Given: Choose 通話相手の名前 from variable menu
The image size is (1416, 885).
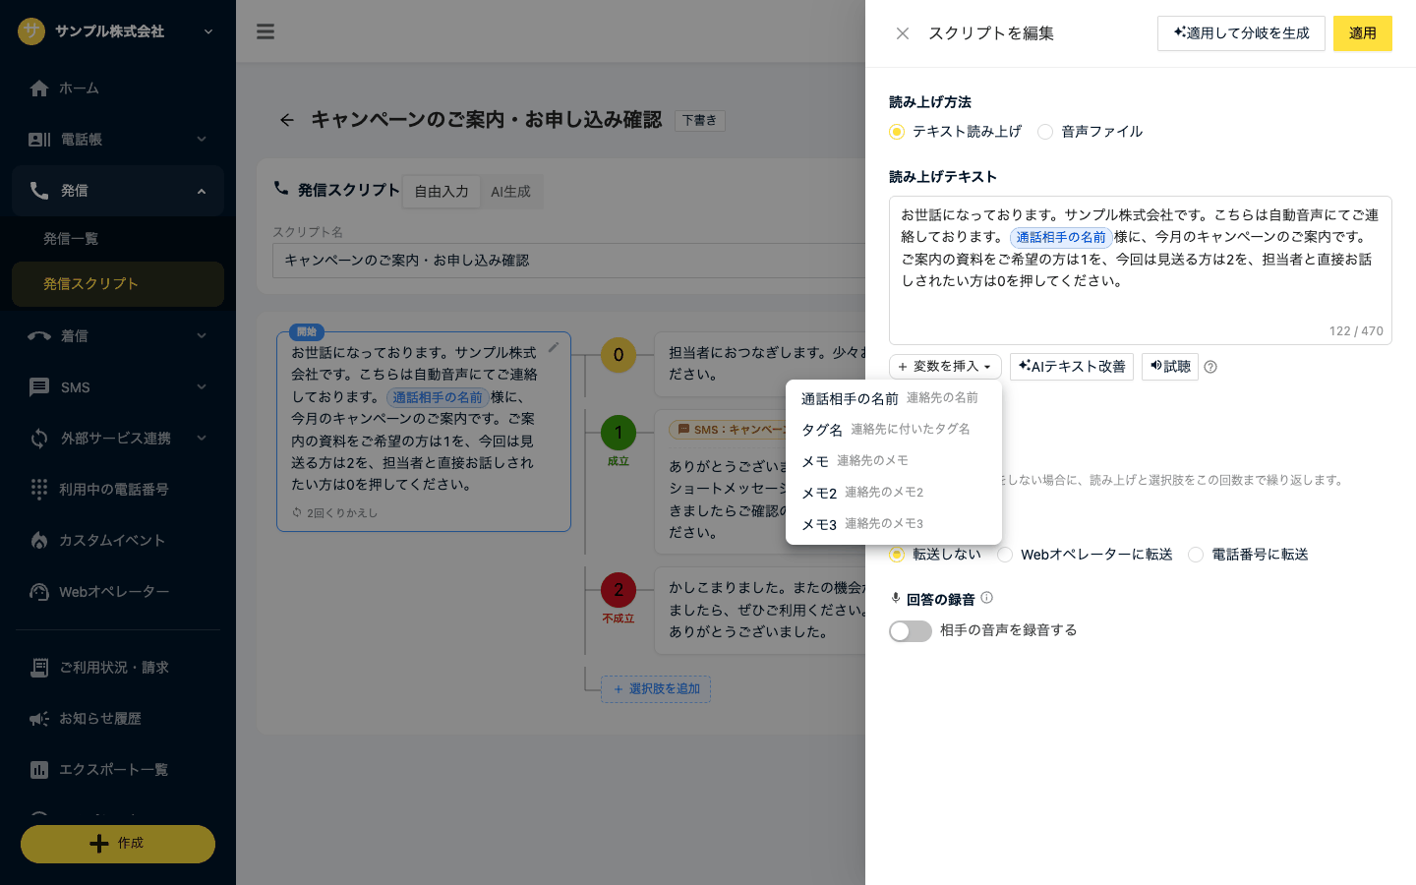Looking at the screenshot, I should pos(894,398).
